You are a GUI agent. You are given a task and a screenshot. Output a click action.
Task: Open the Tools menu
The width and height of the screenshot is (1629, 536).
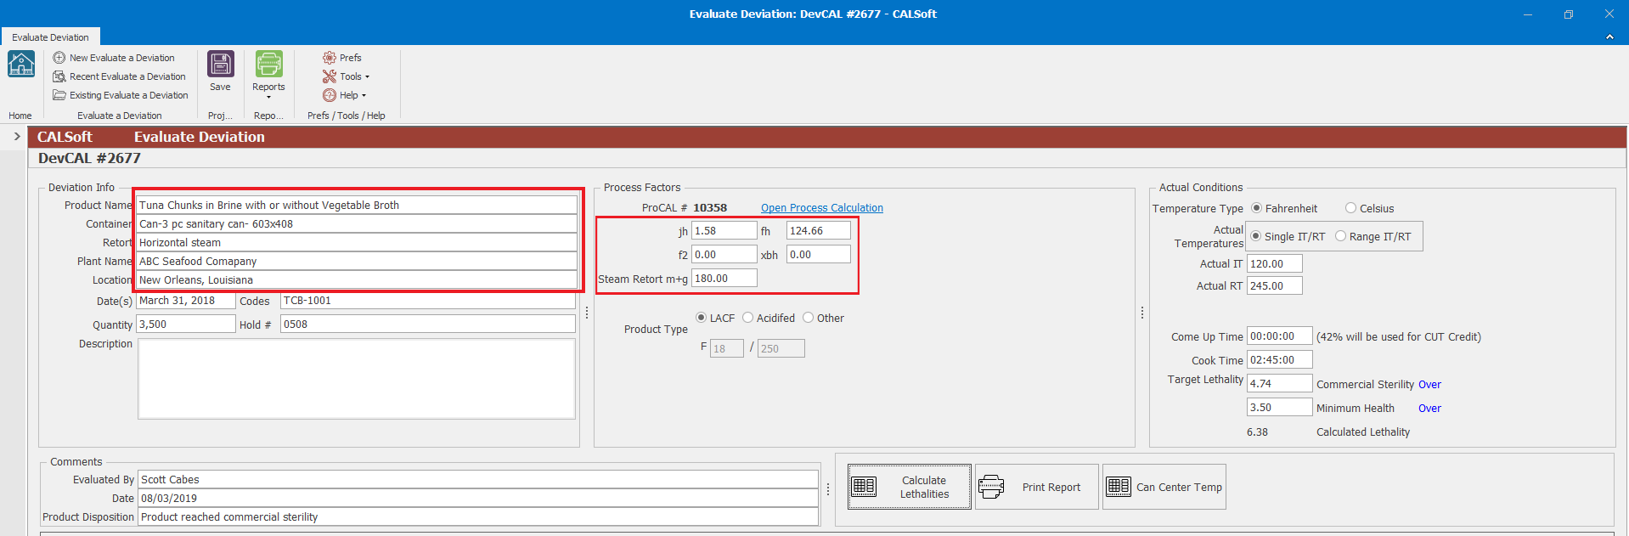pyautogui.click(x=346, y=76)
